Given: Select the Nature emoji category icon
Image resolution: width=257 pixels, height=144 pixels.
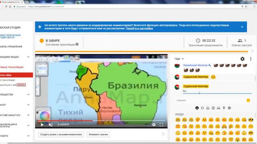Looking at the screenshot, I should (x=202, y=108).
